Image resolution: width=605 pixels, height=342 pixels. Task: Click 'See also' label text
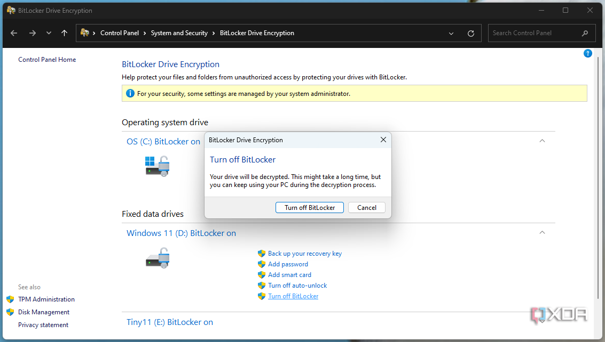(x=29, y=287)
